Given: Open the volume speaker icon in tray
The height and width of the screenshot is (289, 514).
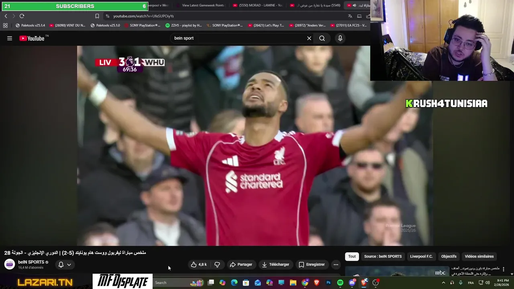Looking at the screenshot, I should (487, 283).
